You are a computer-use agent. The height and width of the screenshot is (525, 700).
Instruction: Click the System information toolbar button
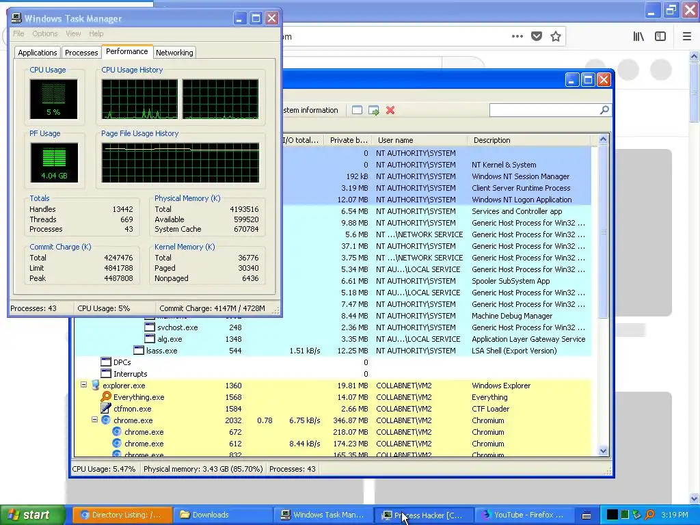311,110
